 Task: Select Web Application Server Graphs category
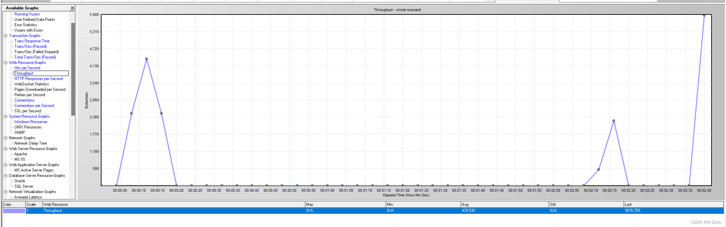(x=34, y=165)
